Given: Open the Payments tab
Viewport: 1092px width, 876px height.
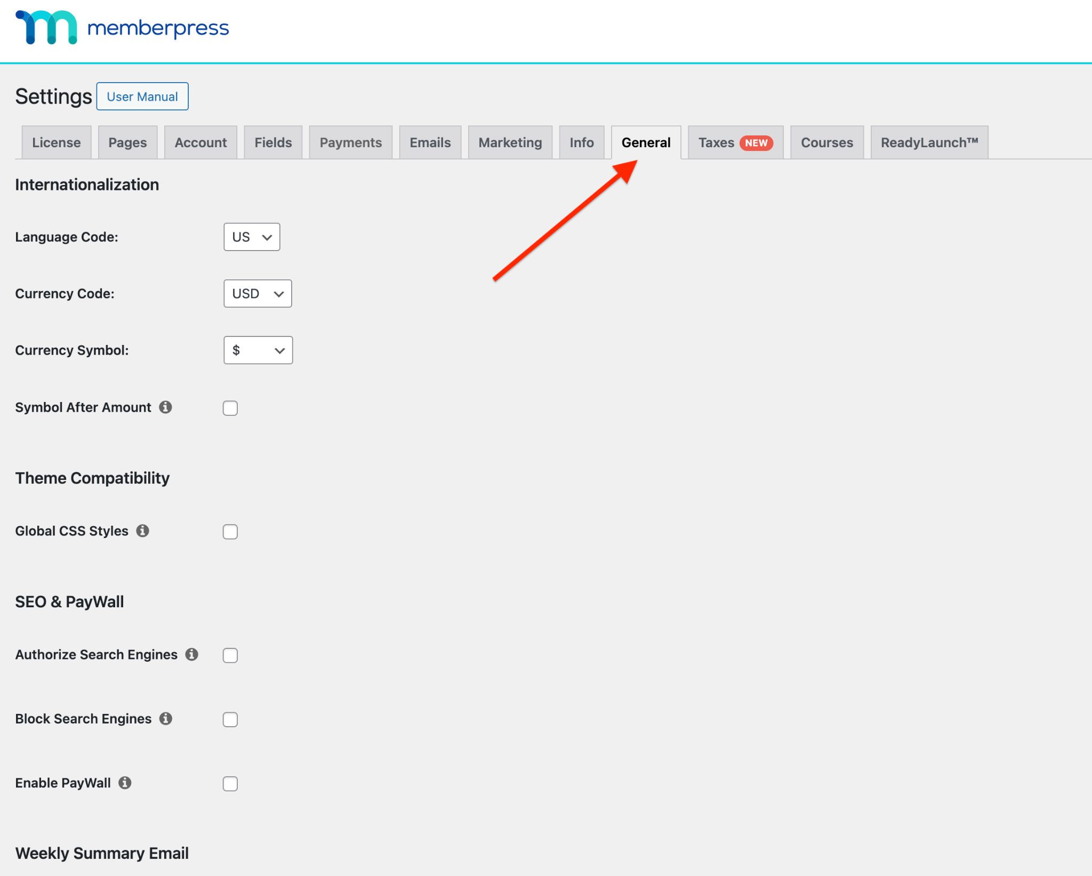Looking at the screenshot, I should pos(351,143).
